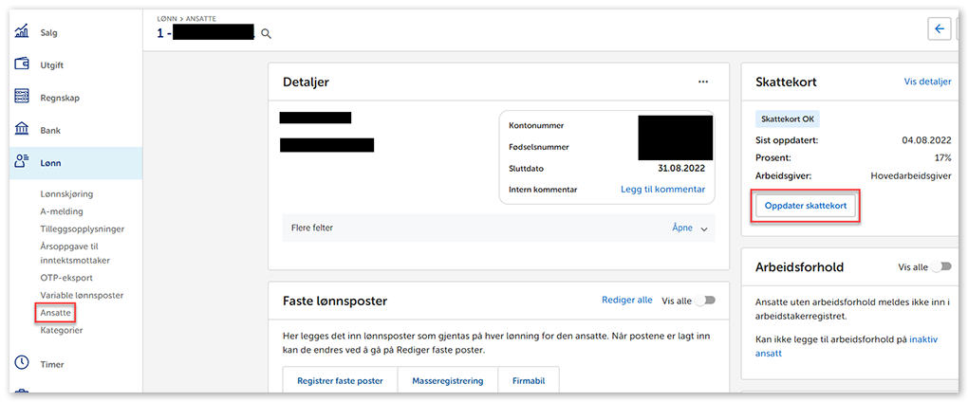Click the back arrow button
Viewport: 968px width, 402px height.
coord(940,29)
